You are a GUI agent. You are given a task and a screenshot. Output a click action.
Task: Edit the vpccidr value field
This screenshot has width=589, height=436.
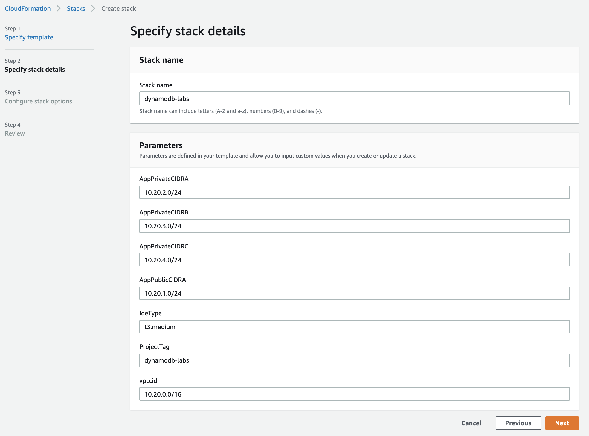tap(354, 394)
